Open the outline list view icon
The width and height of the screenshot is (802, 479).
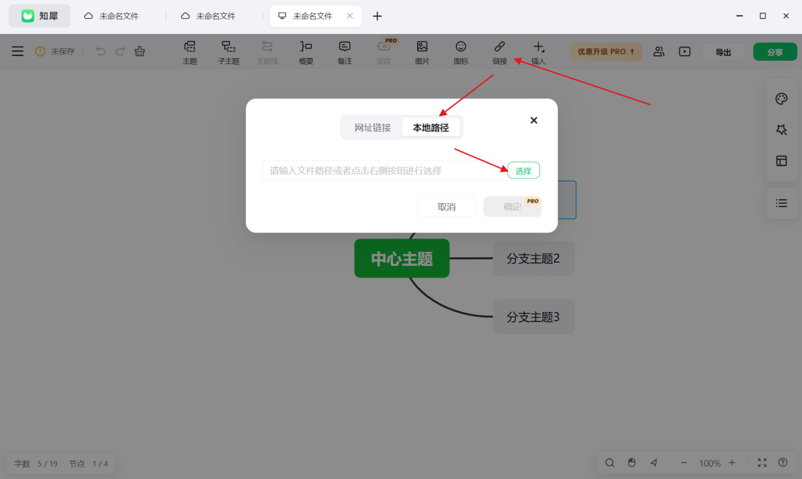[x=781, y=203]
